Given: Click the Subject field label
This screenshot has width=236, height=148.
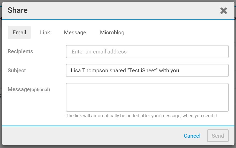Looking at the screenshot, I should click(x=17, y=71).
